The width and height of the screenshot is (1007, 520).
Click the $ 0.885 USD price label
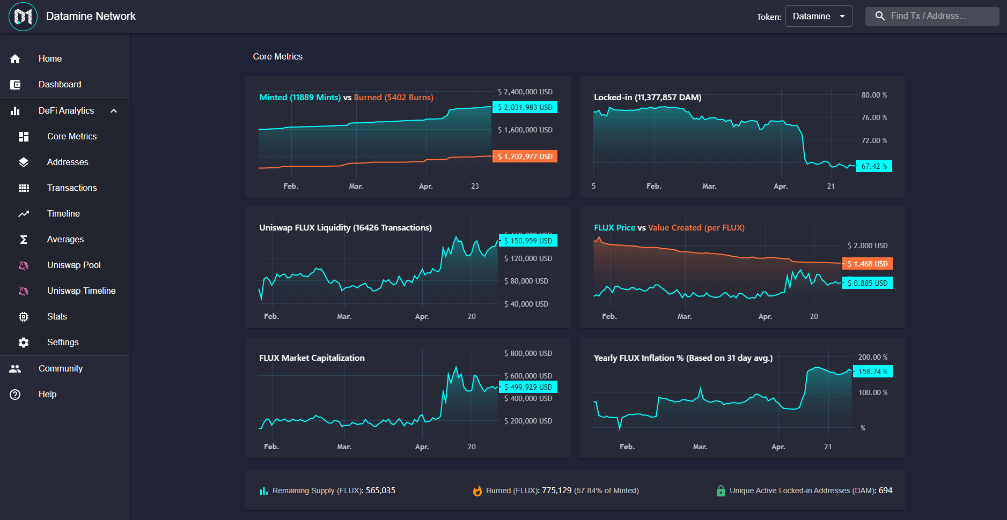[x=868, y=283]
